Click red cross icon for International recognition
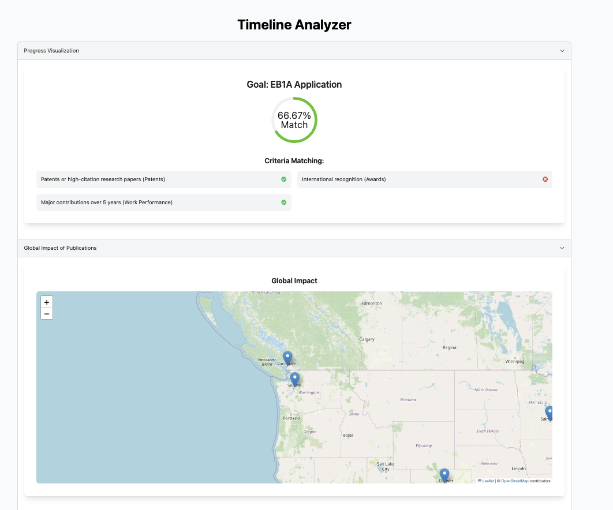 pyautogui.click(x=545, y=179)
